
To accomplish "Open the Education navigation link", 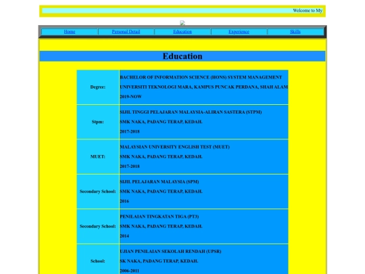I will [x=182, y=31].
